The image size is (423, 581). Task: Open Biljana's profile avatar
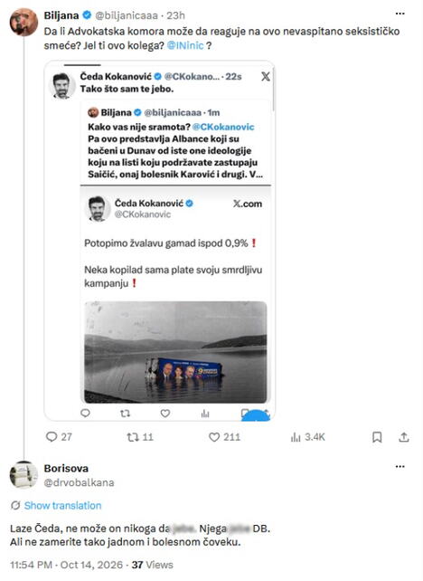(x=23, y=23)
